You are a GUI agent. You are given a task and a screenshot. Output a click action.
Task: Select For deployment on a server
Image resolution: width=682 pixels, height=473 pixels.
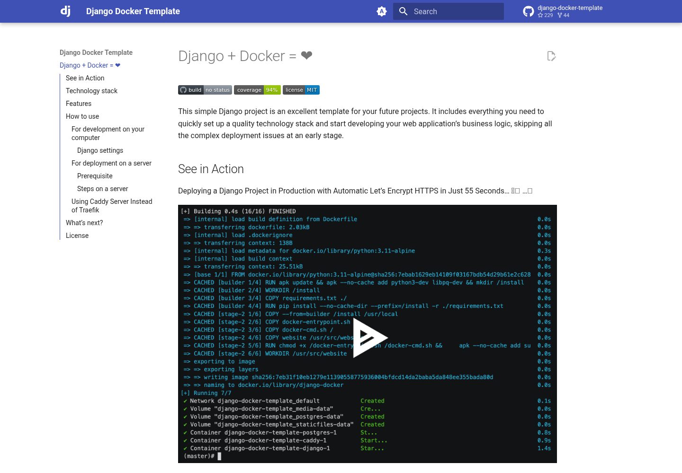point(111,163)
